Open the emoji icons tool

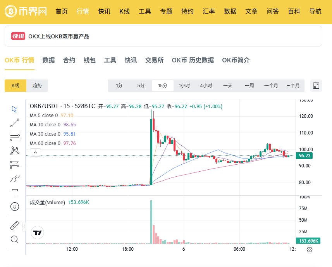tap(15, 207)
